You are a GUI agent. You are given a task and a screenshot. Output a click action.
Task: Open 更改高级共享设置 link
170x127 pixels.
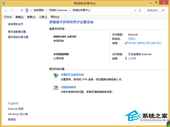click(x=18, y=37)
